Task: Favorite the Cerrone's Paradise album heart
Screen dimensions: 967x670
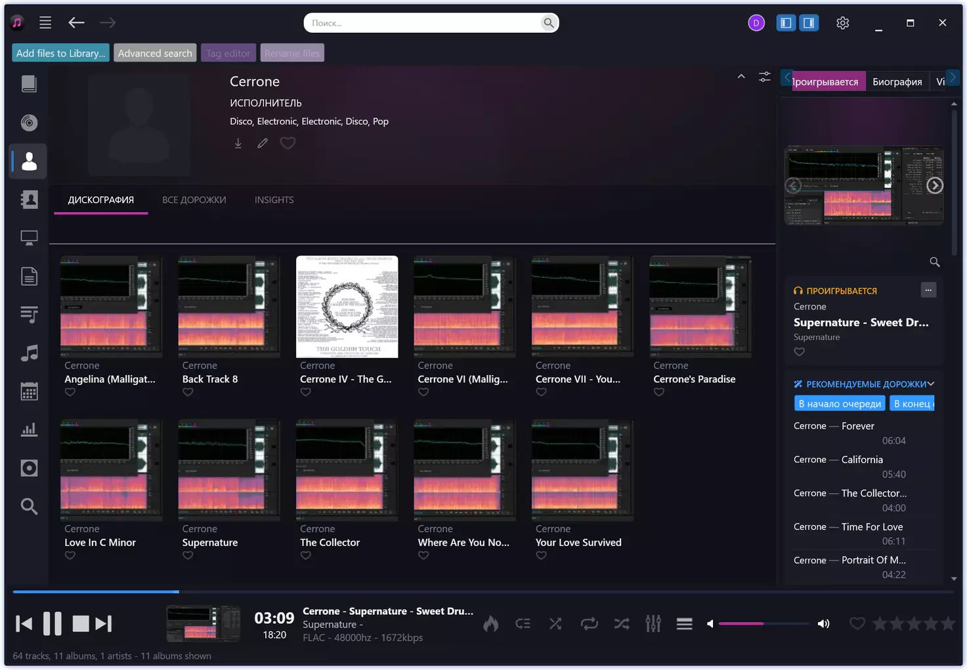Action: [659, 392]
